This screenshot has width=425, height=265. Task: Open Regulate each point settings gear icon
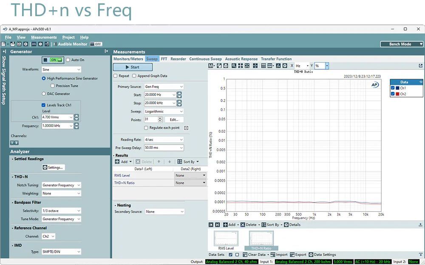[x=186, y=128]
